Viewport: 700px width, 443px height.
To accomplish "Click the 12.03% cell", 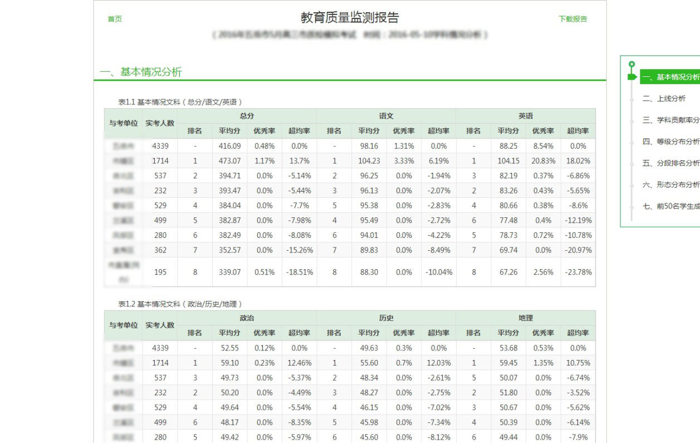I will coord(438,363).
